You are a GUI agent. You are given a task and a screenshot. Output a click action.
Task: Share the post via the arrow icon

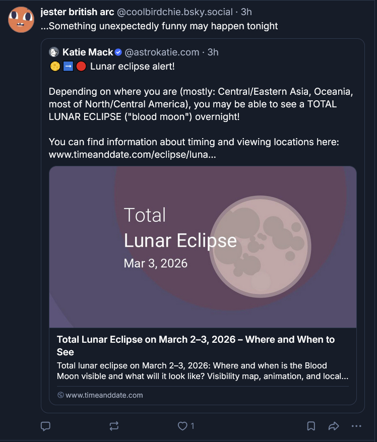point(333,426)
